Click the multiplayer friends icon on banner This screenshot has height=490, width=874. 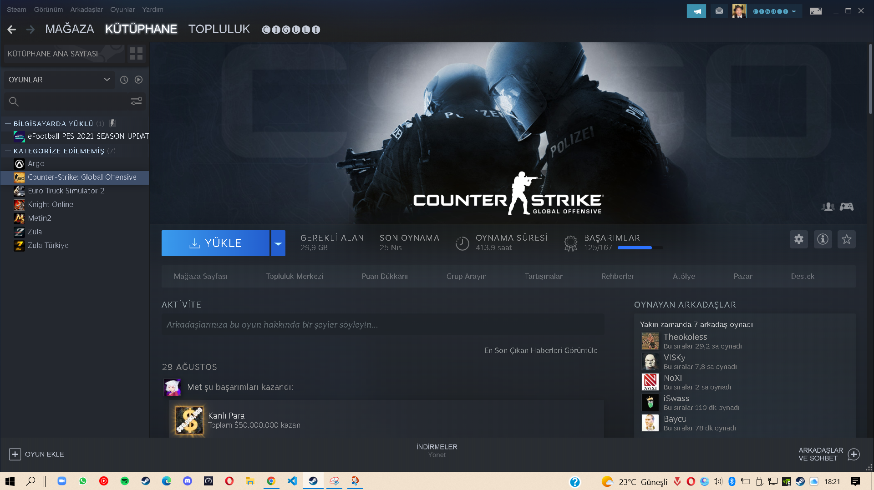click(x=828, y=207)
